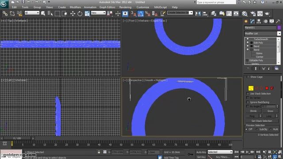The width and height of the screenshot is (283, 159).
Task: Choose the Rectangular Selection Region tool
Action: point(57,14)
